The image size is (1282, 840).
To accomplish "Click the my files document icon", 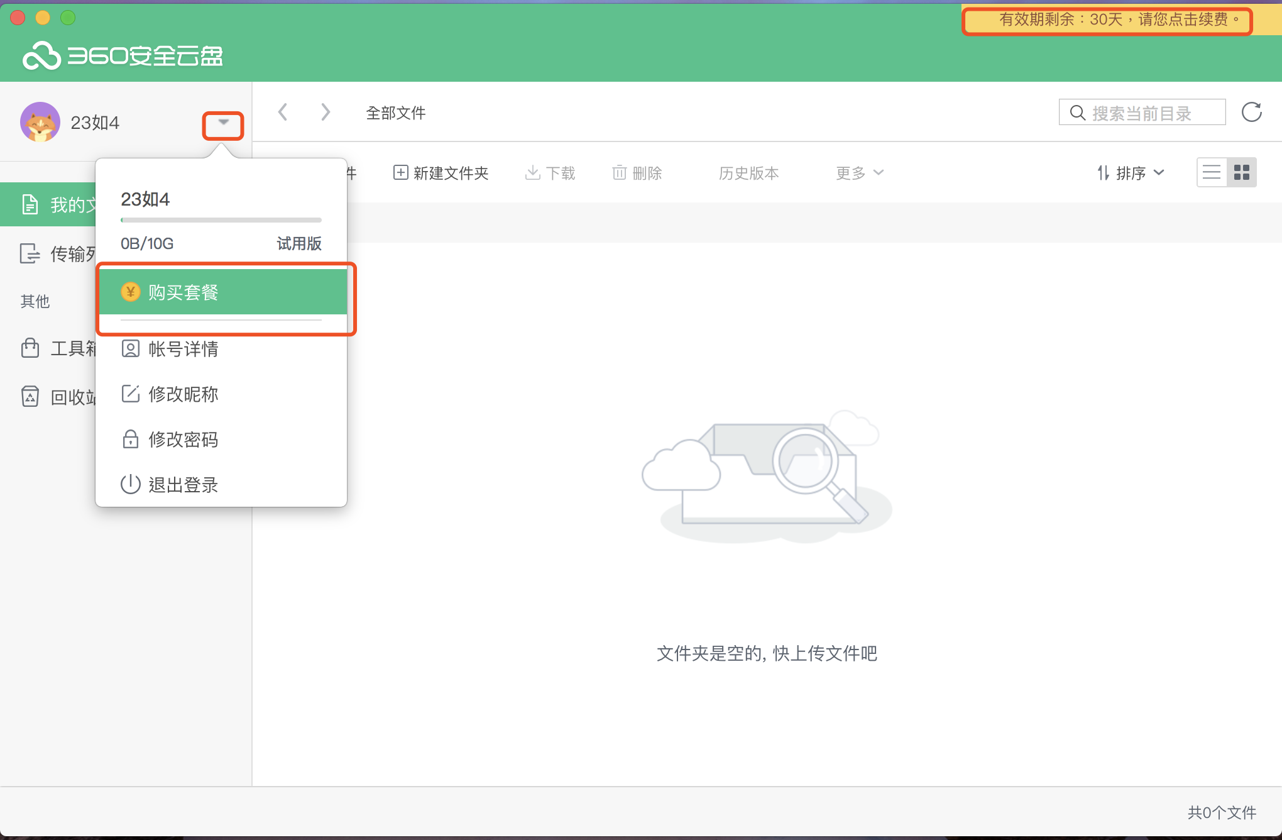I will click(30, 204).
